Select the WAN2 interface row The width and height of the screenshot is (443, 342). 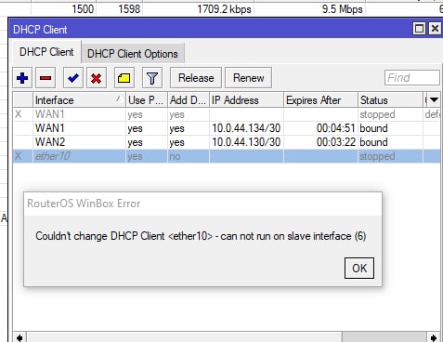click(227, 142)
